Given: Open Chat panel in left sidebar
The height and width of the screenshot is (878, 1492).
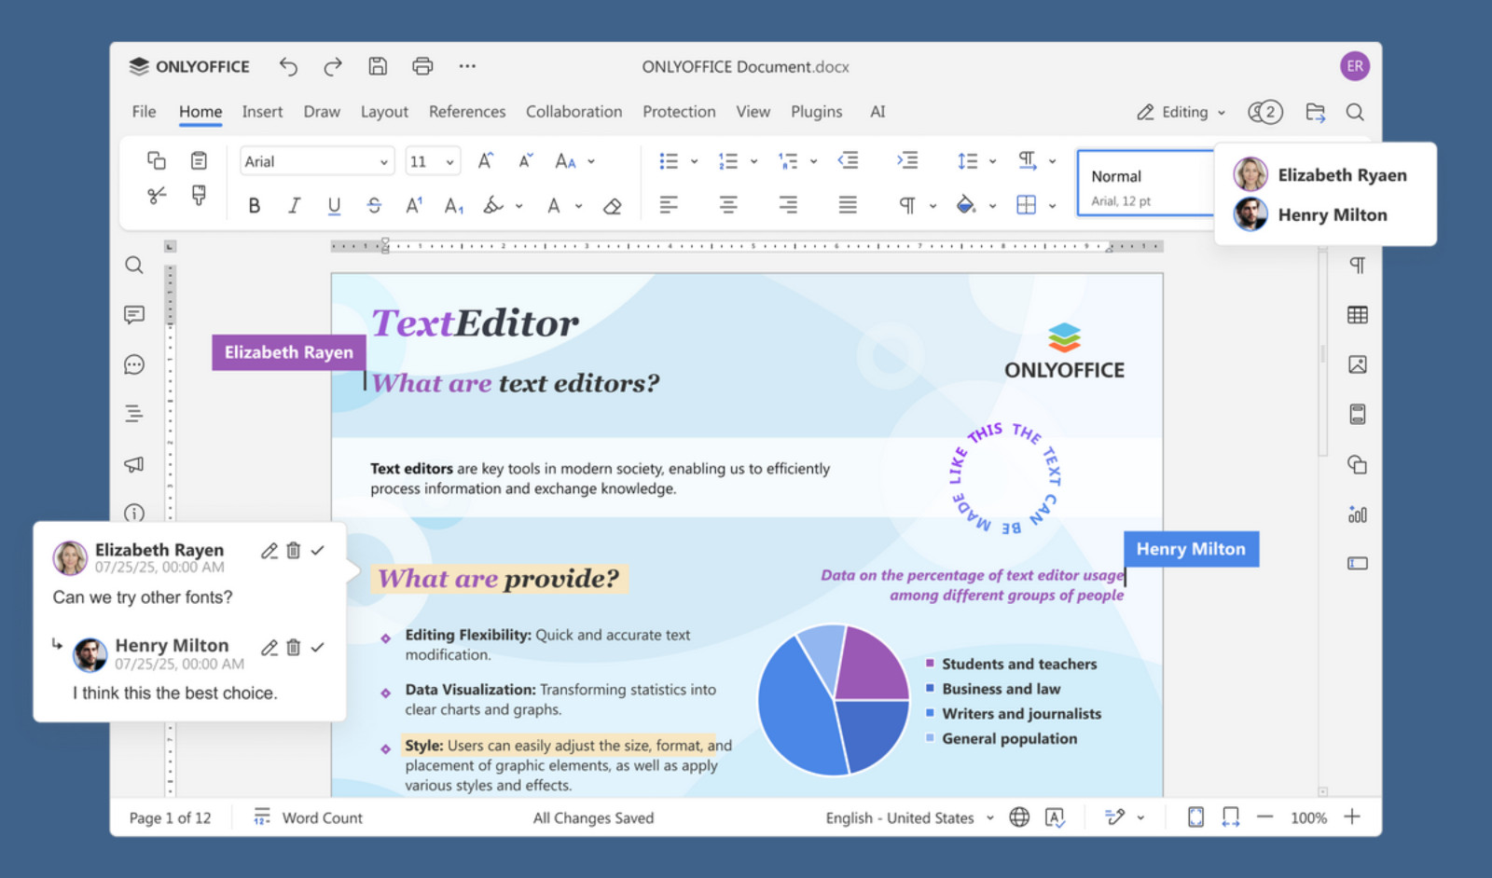Looking at the screenshot, I should coord(134,364).
